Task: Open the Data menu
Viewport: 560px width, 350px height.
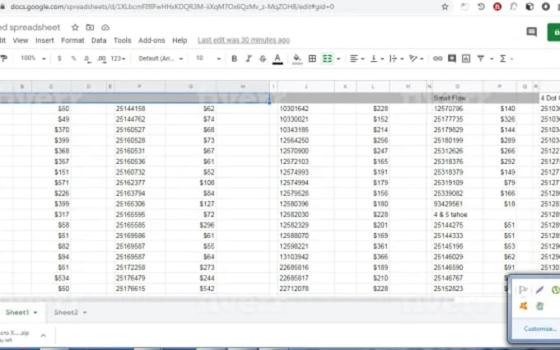Action: point(99,40)
